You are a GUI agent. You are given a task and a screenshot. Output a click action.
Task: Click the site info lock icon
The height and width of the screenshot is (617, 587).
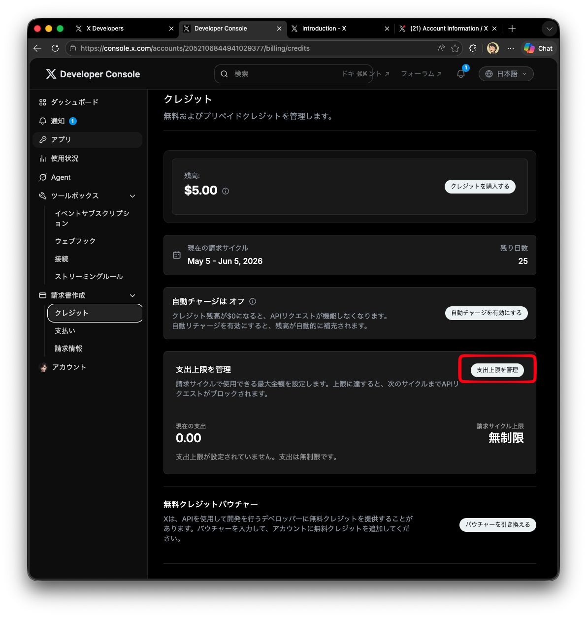click(x=73, y=48)
